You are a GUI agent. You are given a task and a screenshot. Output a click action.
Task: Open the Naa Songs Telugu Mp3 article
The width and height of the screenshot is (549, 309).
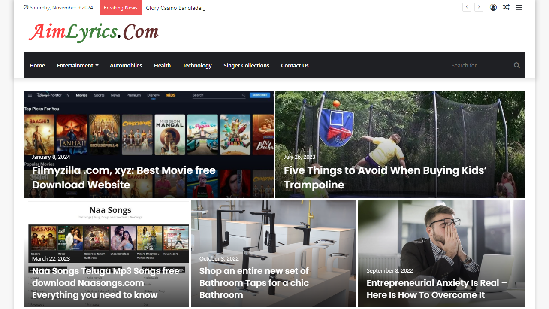[106, 283]
